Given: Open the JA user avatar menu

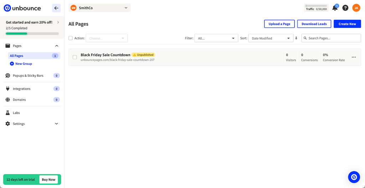Looking at the screenshot, I should point(356,8).
